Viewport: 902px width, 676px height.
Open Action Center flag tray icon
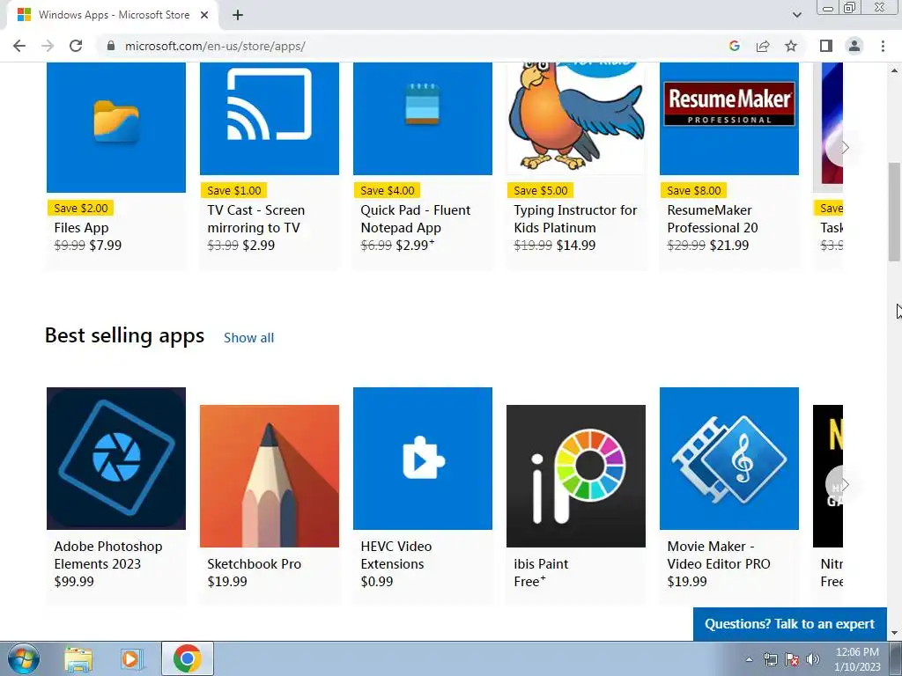coord(792,659)
